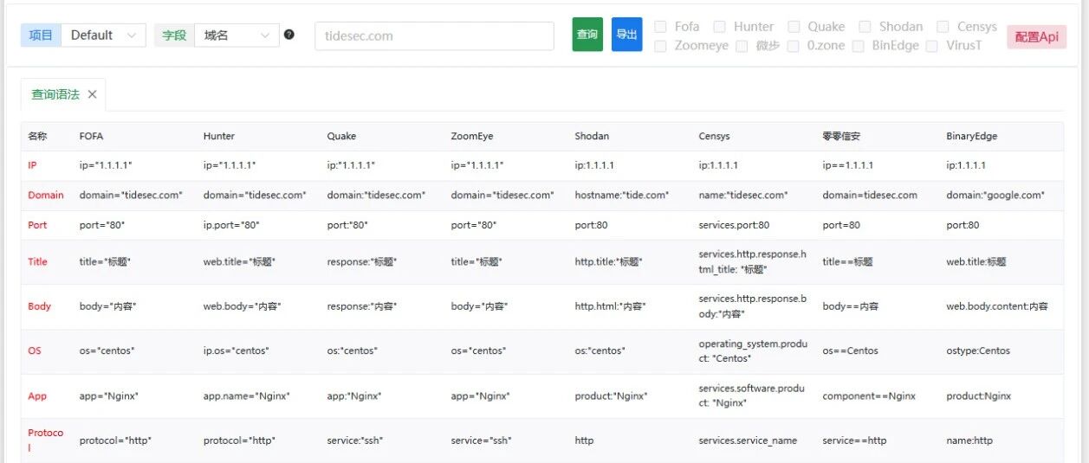Click the red Body row label

click(x=40, y=305)
